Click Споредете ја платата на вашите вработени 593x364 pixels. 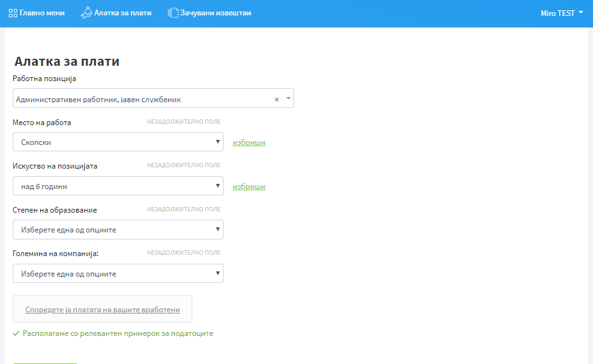[102, 310]
